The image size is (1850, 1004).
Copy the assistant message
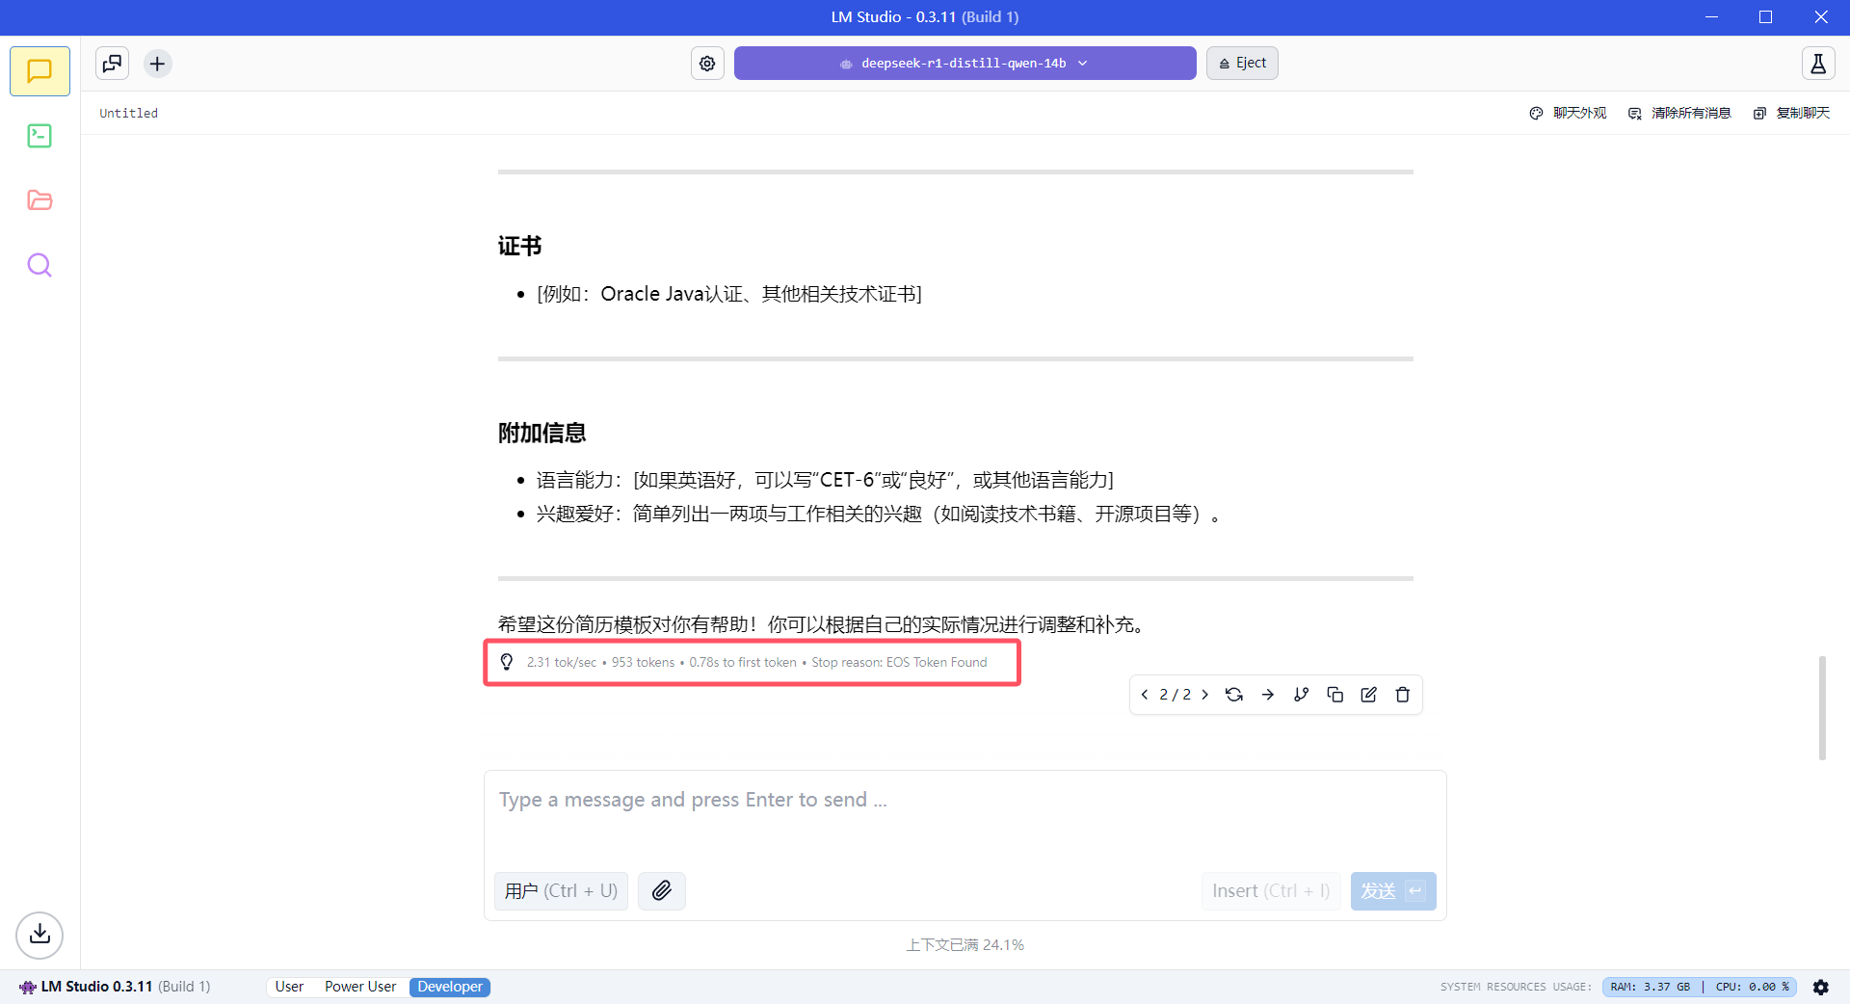tap(1335, 695)
